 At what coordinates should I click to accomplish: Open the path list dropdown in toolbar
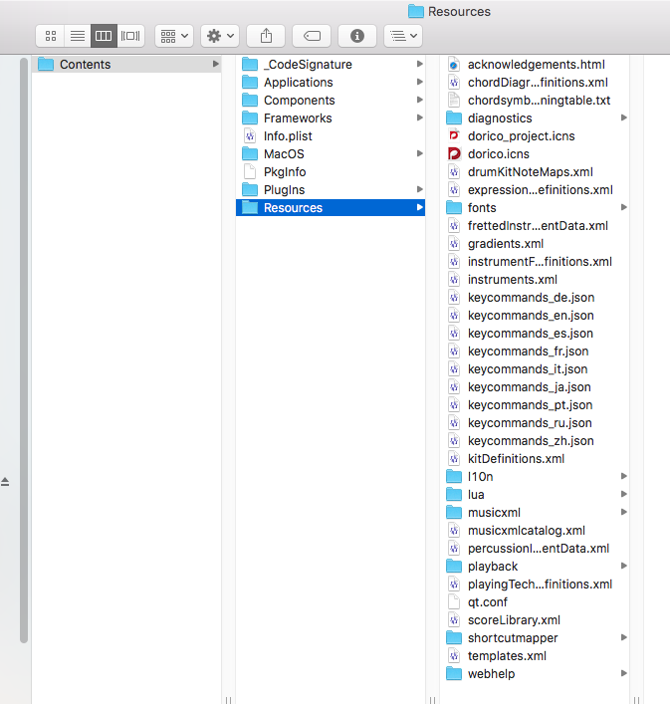(403, 36)
